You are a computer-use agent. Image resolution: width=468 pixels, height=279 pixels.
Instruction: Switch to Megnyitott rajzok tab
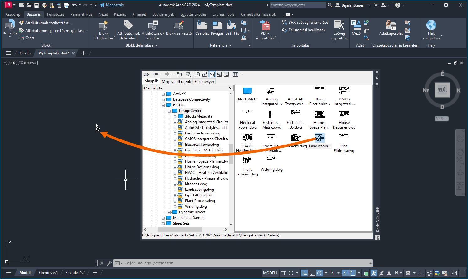click(x=176, y=82)
